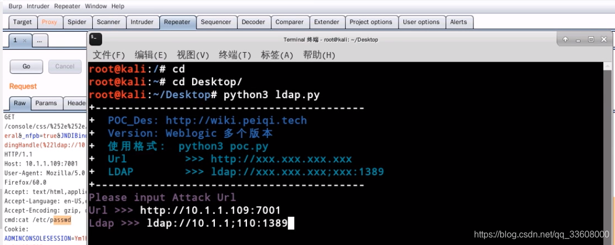Viewport: 615px width, 245px height.
Task: Switch to the Sequencer tab
Action: pyautogui.click(x=215, y=22)
